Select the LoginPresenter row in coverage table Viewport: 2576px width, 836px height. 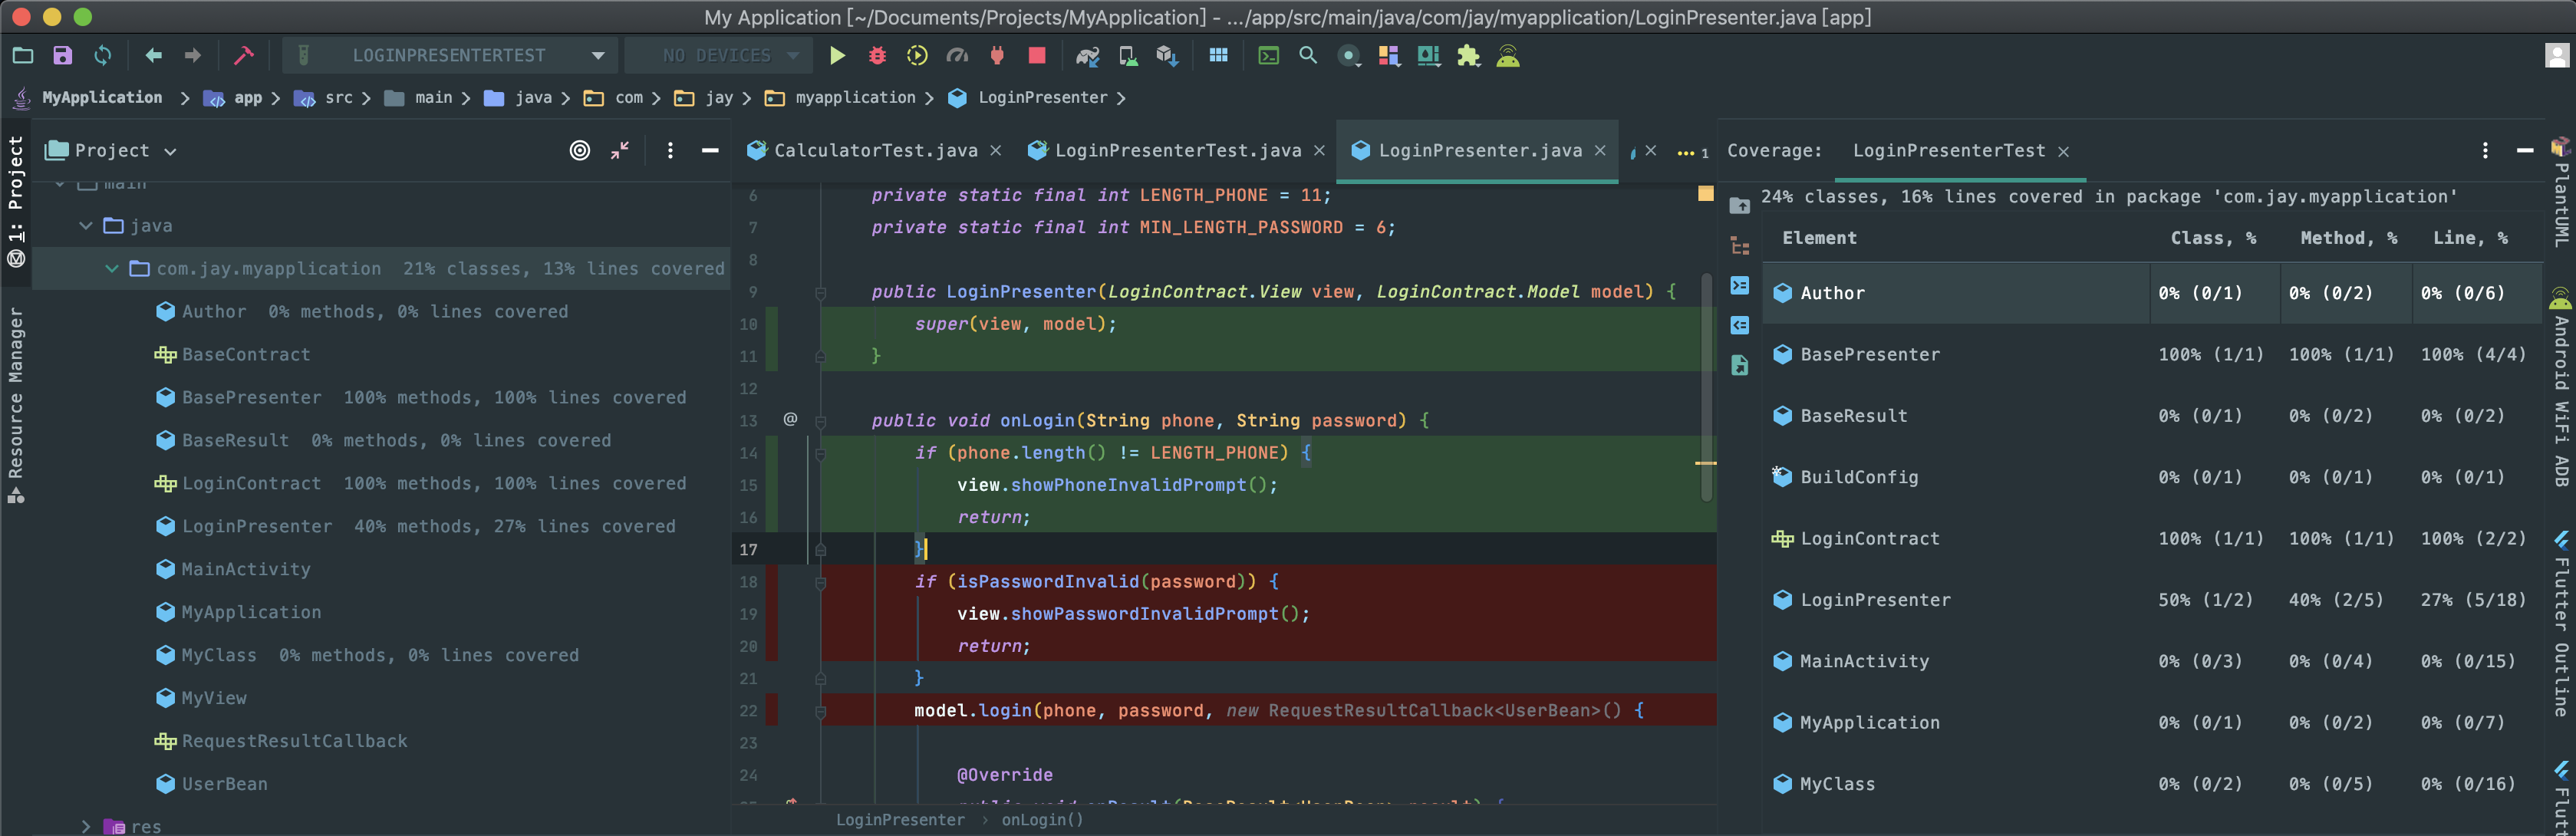point(1875,600)
